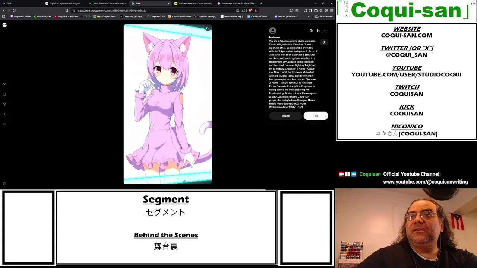The height and width of the screenshot is (268, 477).
Task: Open hmbrown user avatar
Action: (273, 31)
